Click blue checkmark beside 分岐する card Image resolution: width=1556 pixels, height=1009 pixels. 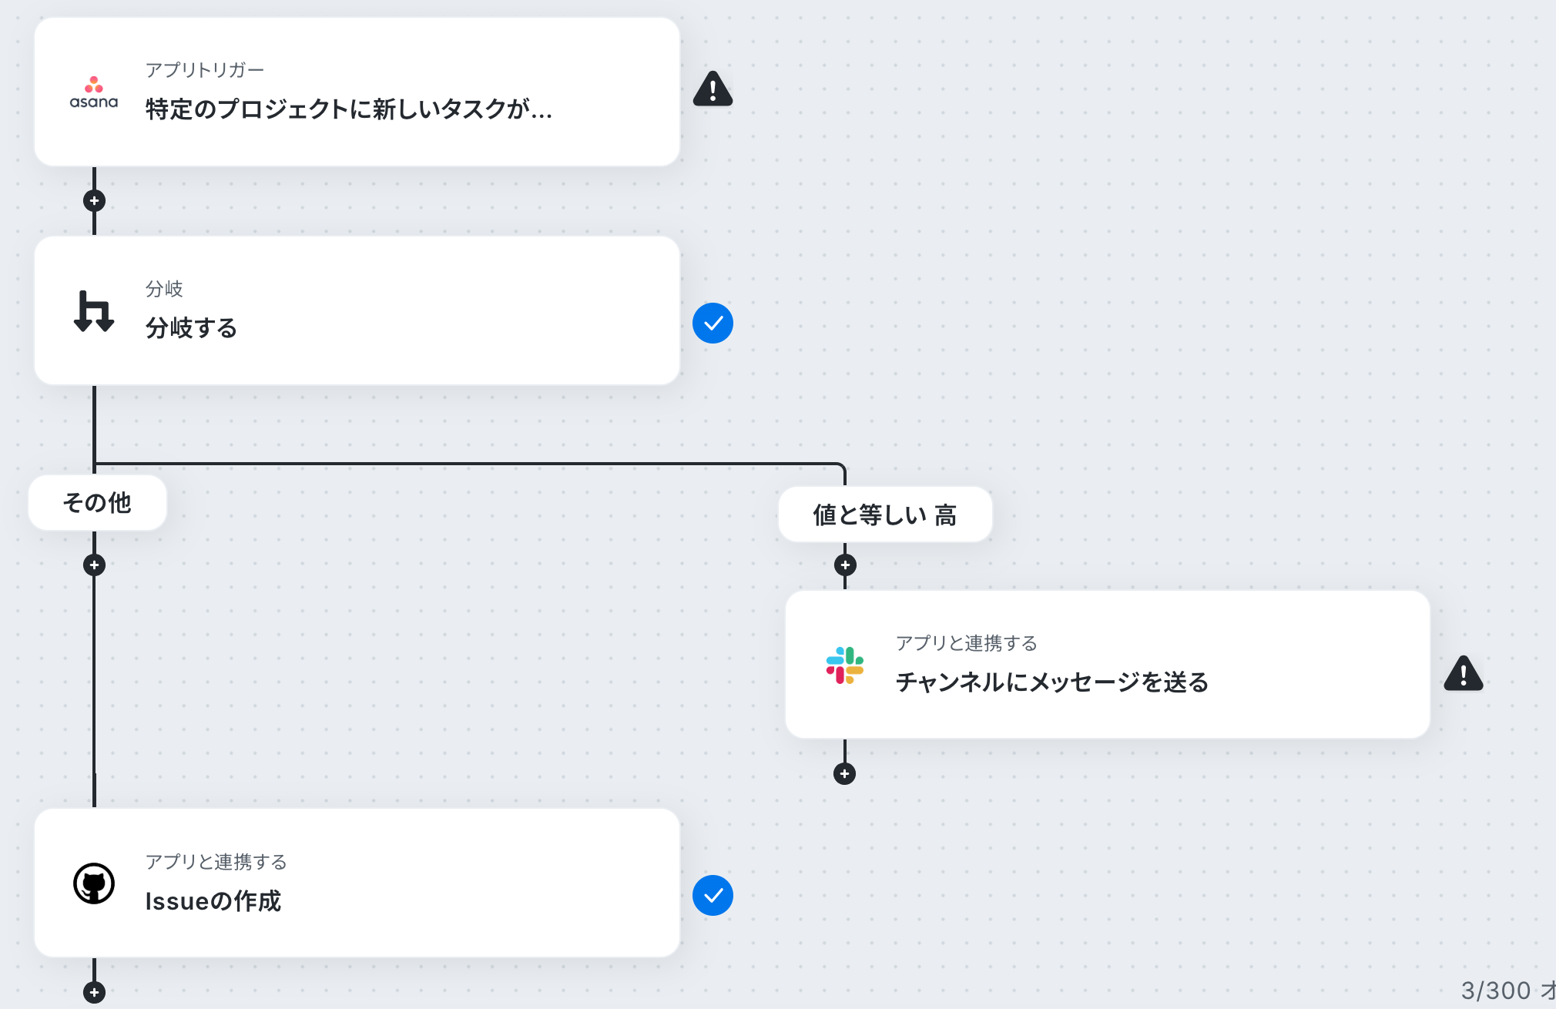tap(713, 323)
